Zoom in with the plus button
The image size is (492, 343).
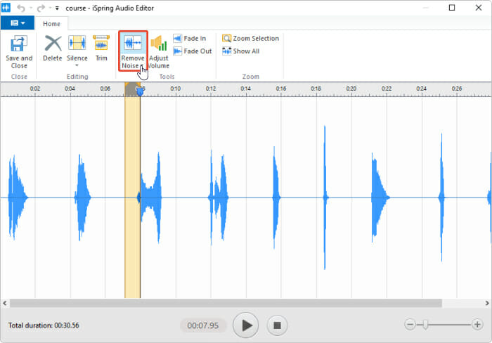[x=477, y=325]
